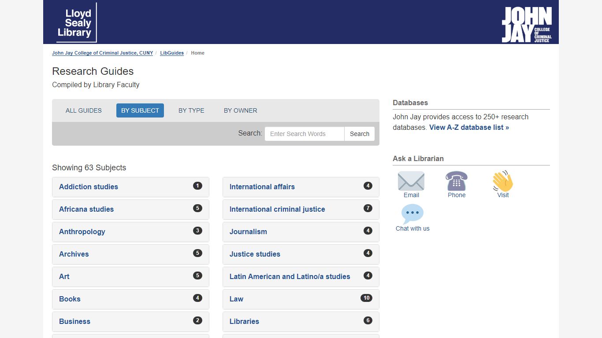Screen dimensions: 602x338
Task: Open View A-Z database list link
Action: coord(469,127)
